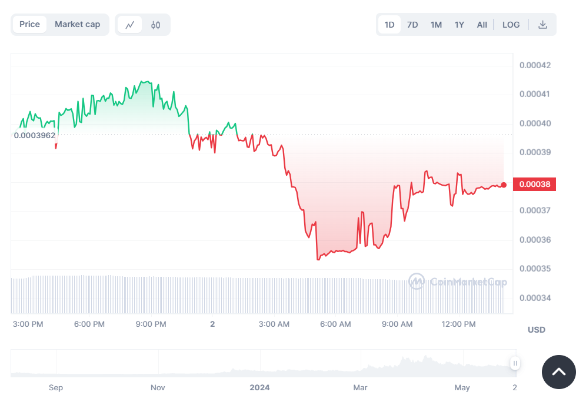Viewport: 586px width, 402px height.
Task: Select the Price tab
Action: 29,24
